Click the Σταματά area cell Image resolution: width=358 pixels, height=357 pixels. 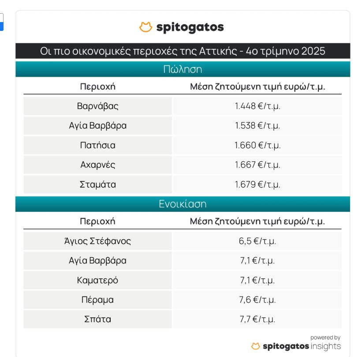[x=97, y=184]
